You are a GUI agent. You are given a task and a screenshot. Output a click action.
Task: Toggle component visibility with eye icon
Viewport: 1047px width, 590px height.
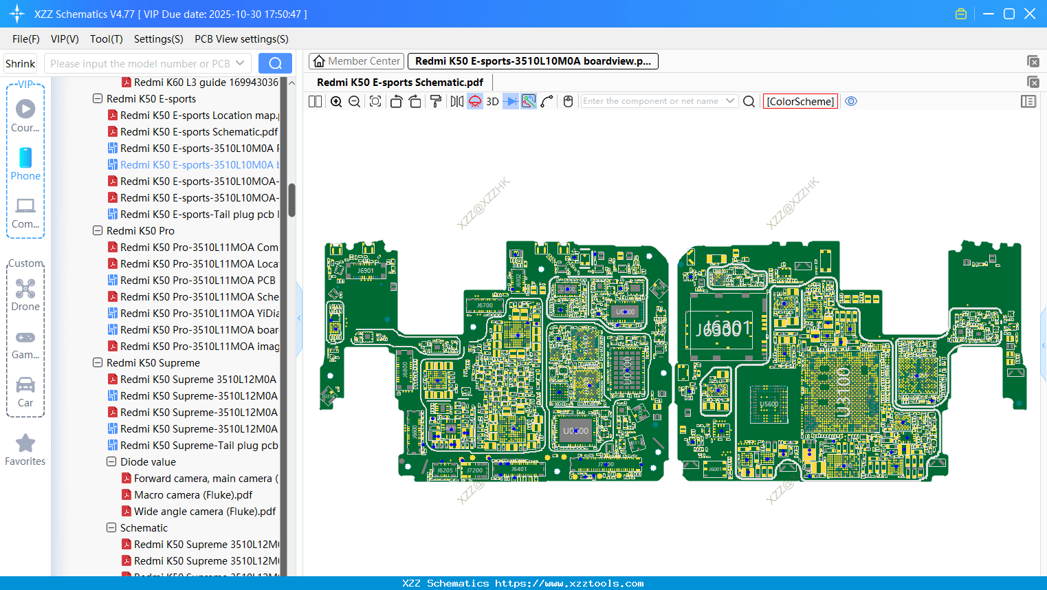pyautogui.click(x=851, y=100)
